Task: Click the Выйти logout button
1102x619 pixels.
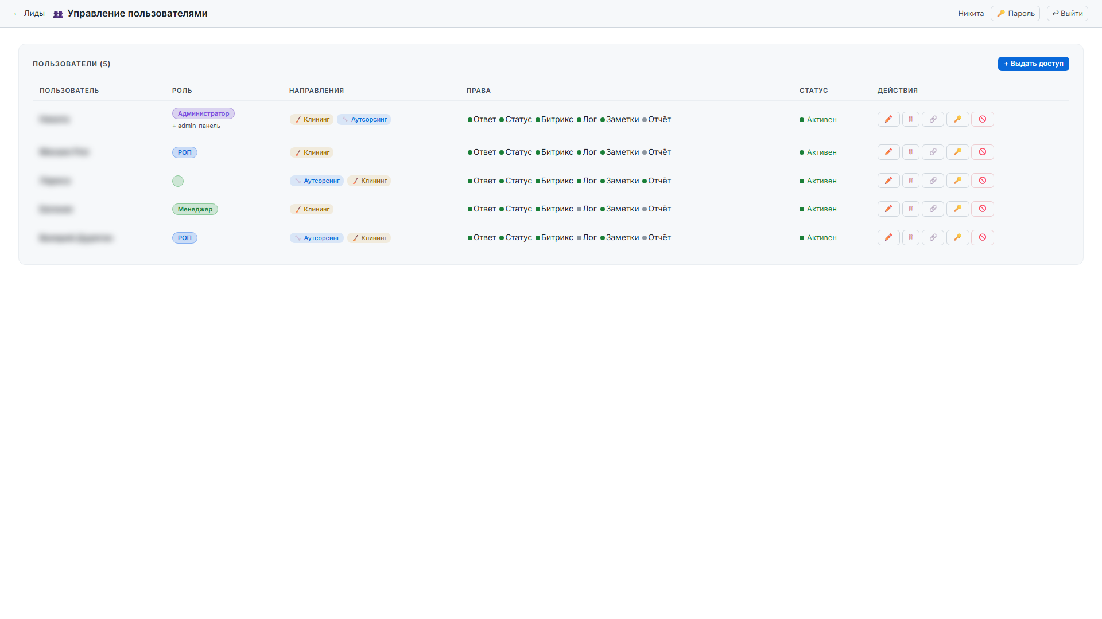Action: pyautogui.click(x=1068, y=13)
